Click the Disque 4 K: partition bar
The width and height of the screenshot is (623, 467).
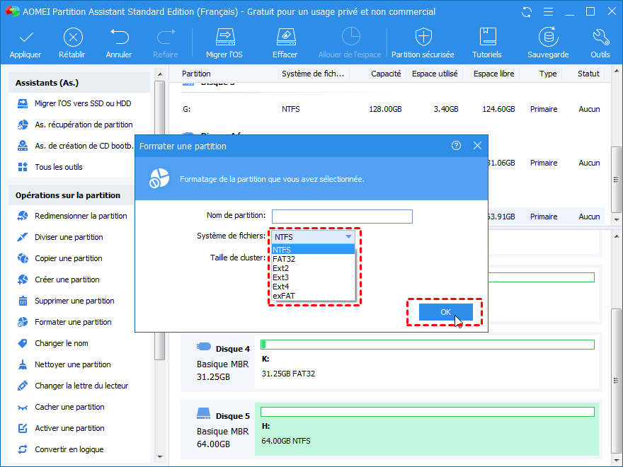coord(427,345)
